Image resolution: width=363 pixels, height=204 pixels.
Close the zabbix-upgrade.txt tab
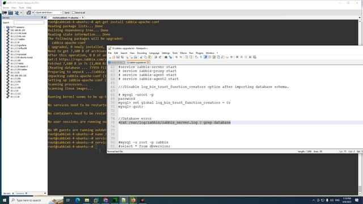click(x=148, y=62)
